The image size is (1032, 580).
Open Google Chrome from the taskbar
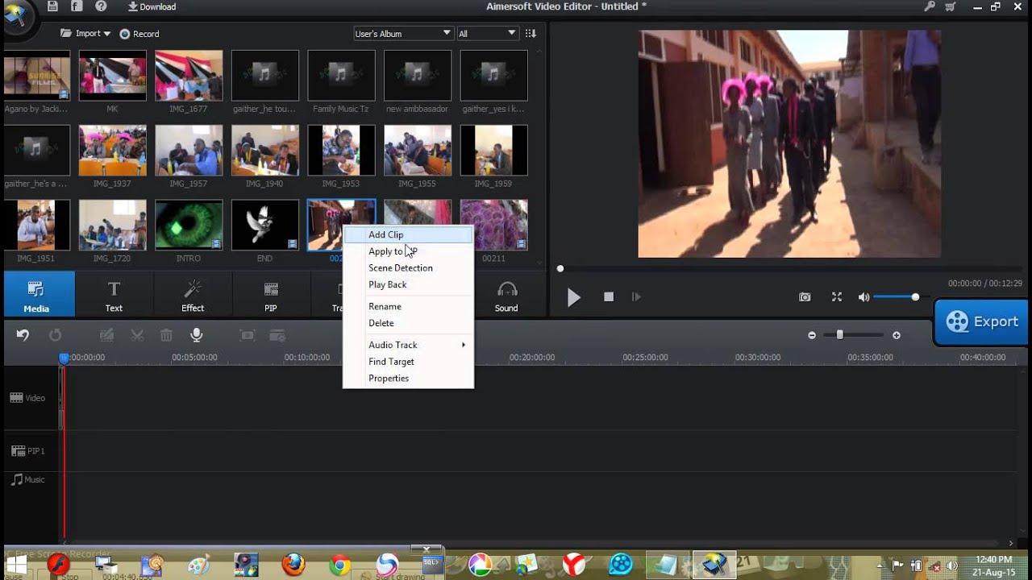point(339,565)
